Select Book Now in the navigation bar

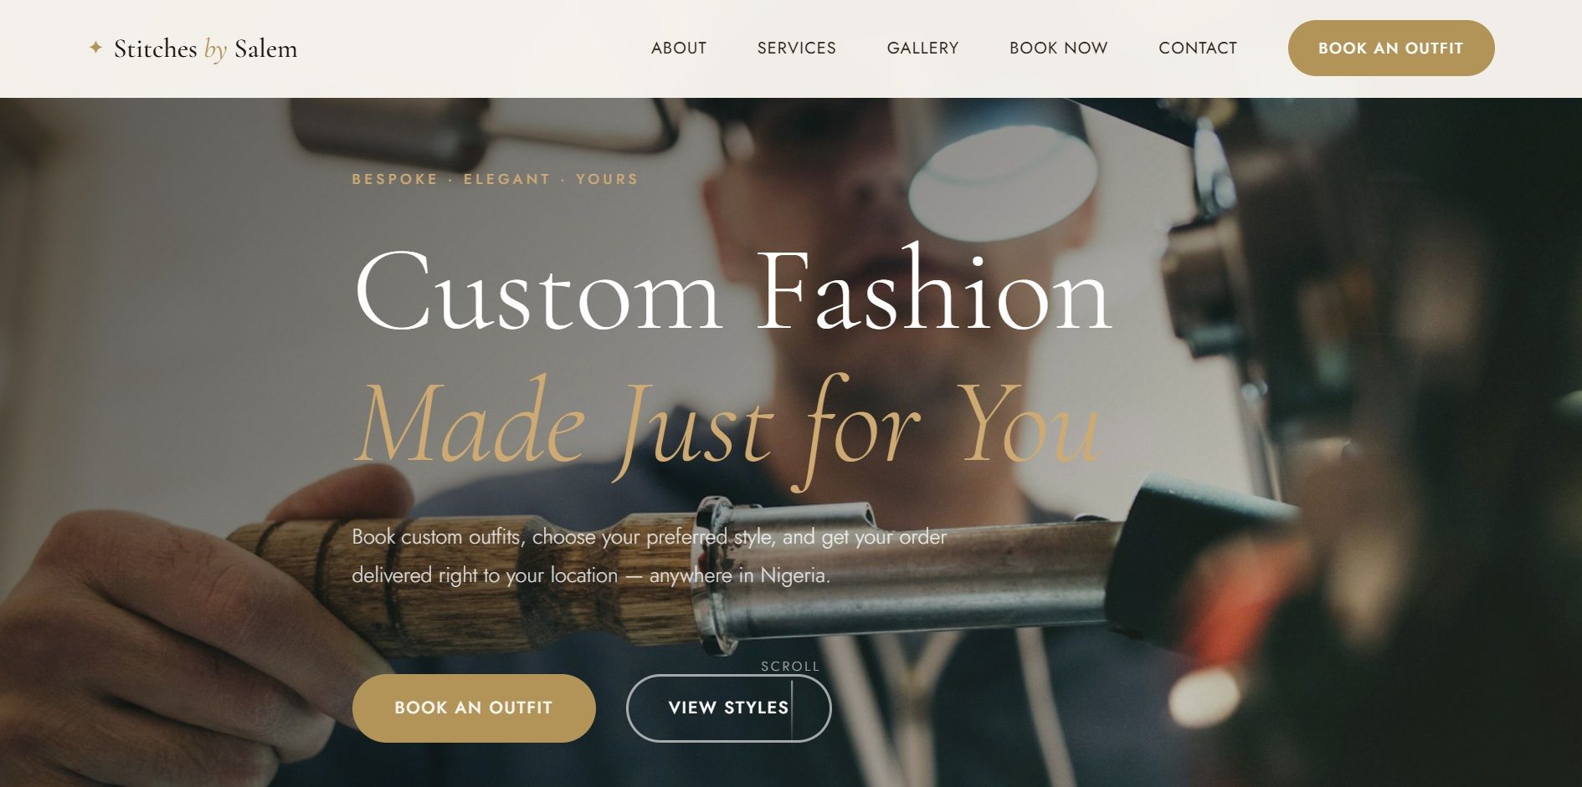coord(1059,49)
